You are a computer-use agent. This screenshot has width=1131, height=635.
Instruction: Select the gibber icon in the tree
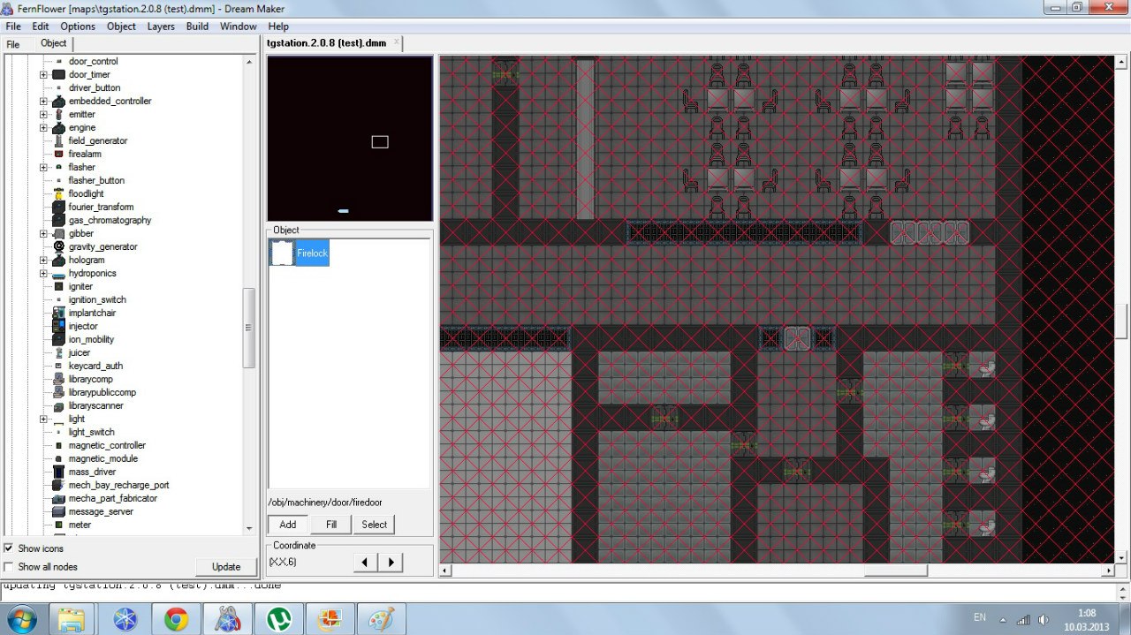[59, 233]
